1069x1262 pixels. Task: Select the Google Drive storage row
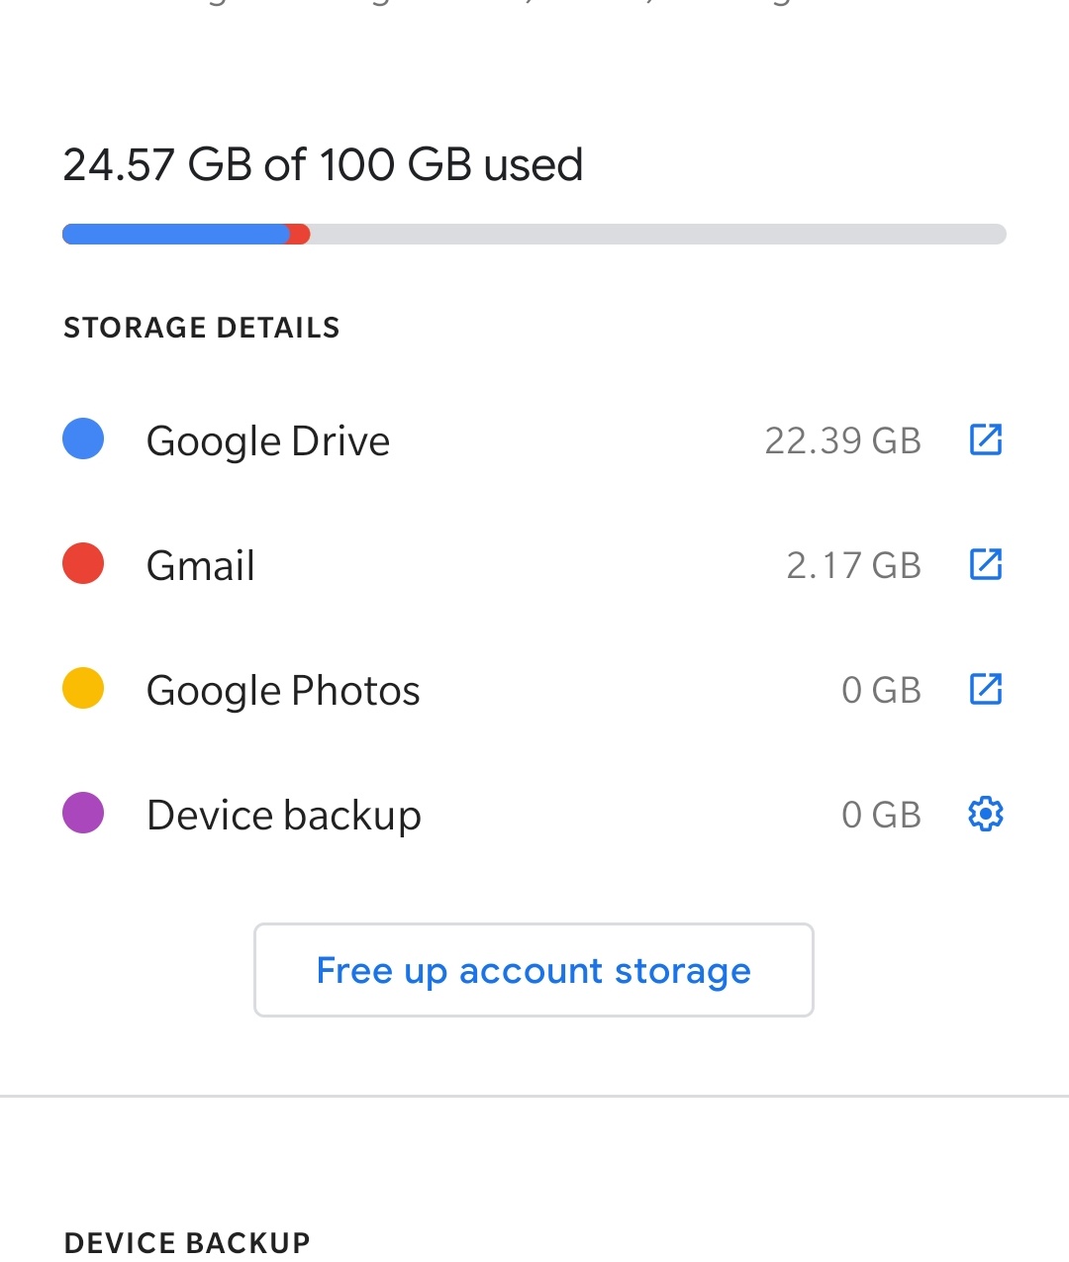pyautogui.click(x=534, y=439)
